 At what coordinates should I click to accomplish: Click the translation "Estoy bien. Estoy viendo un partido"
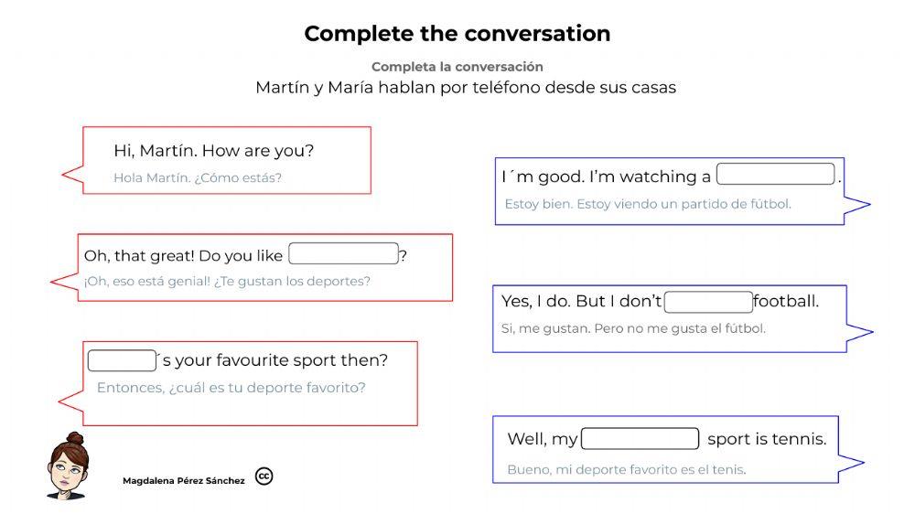click(x=647, y=204)
